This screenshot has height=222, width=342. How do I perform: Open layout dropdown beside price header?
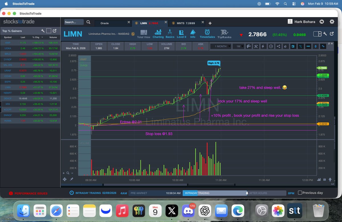[x=317, y=34]
